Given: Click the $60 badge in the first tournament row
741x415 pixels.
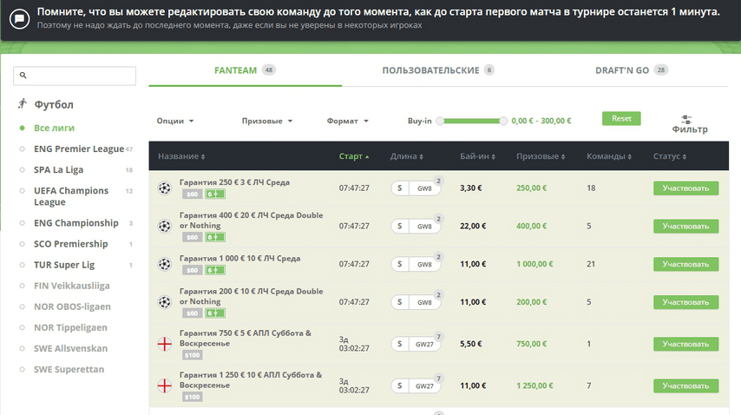Looking at the screenshot, I should pyautogui.click(x=192, y=194).
